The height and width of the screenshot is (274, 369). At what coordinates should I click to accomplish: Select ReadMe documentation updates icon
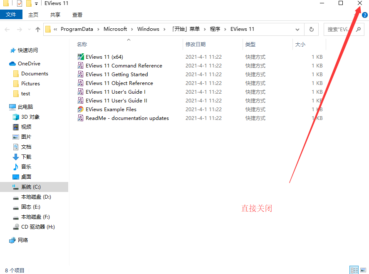click(80, 118)
